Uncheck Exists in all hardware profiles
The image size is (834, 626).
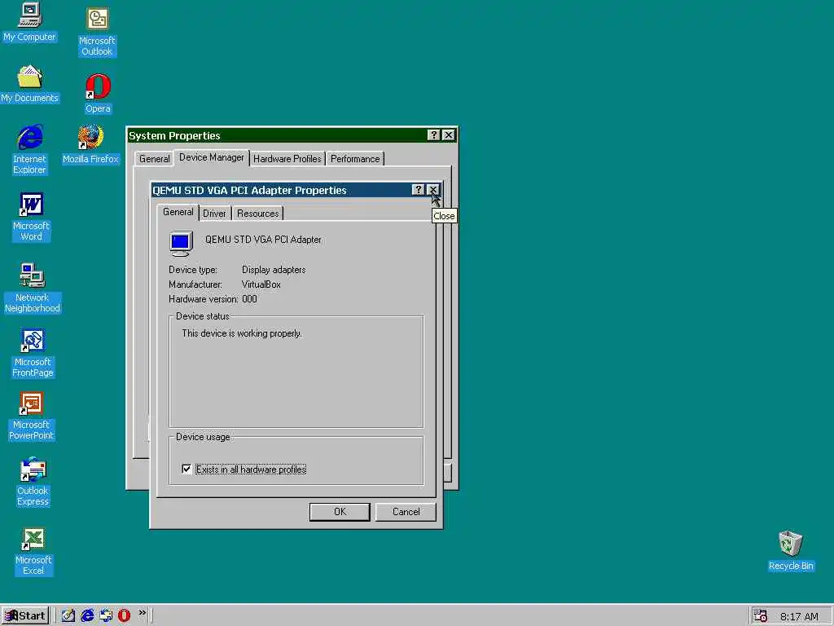187,469
